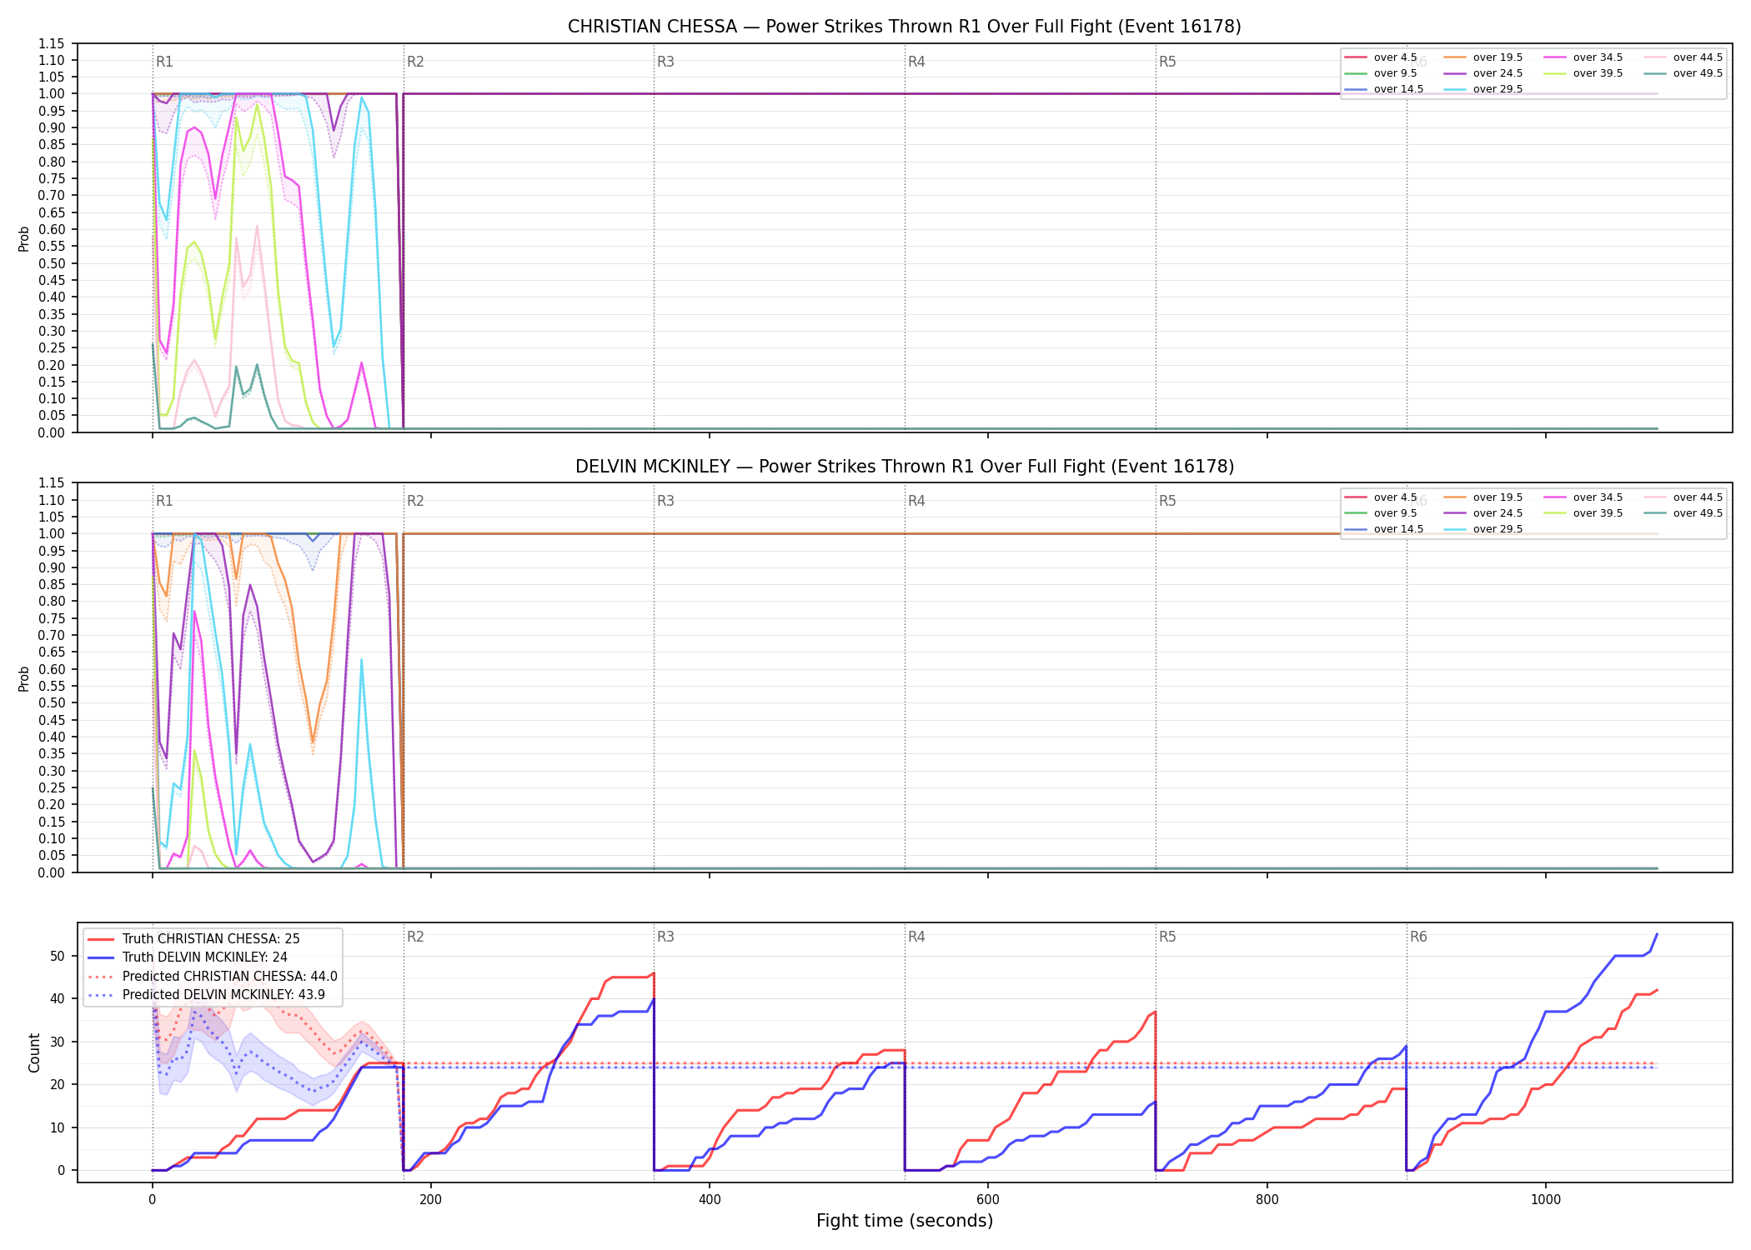Click the CHRISTIAN CHESSA chart title
Image resolution: width=1751 pixels, height=1250 pixels.
(x=905, y=27)
